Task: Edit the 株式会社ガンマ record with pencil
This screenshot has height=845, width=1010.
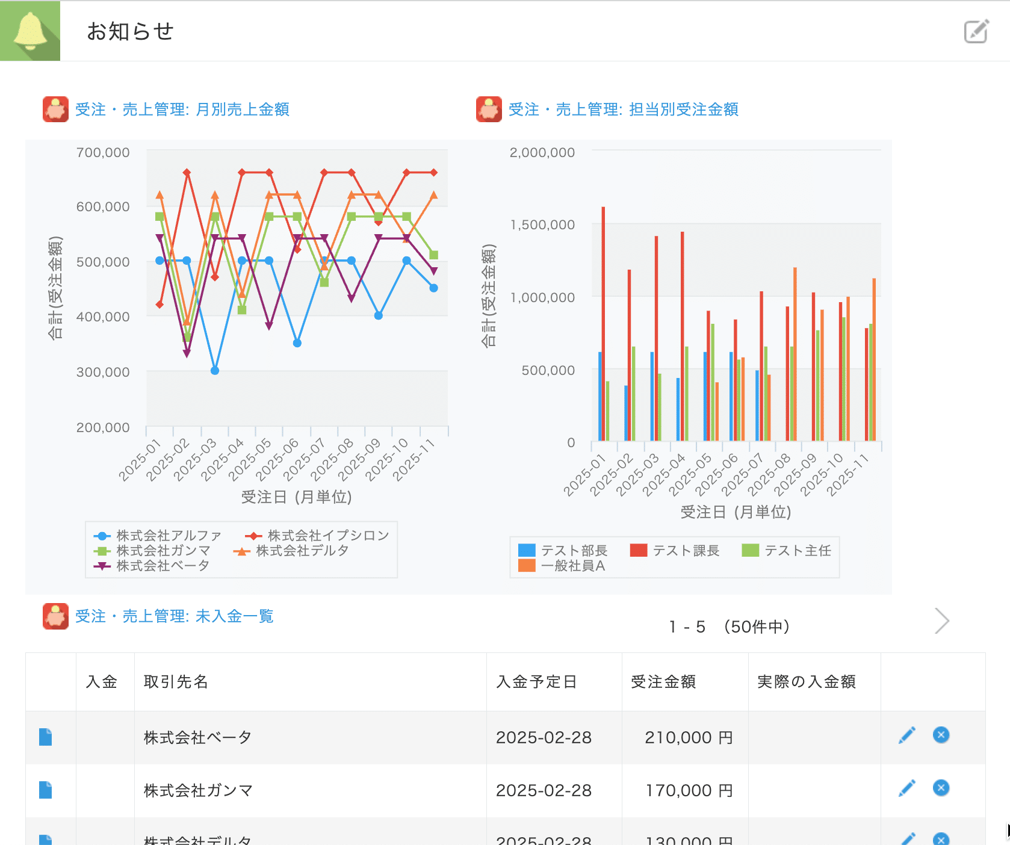Action: coord(907,788)
